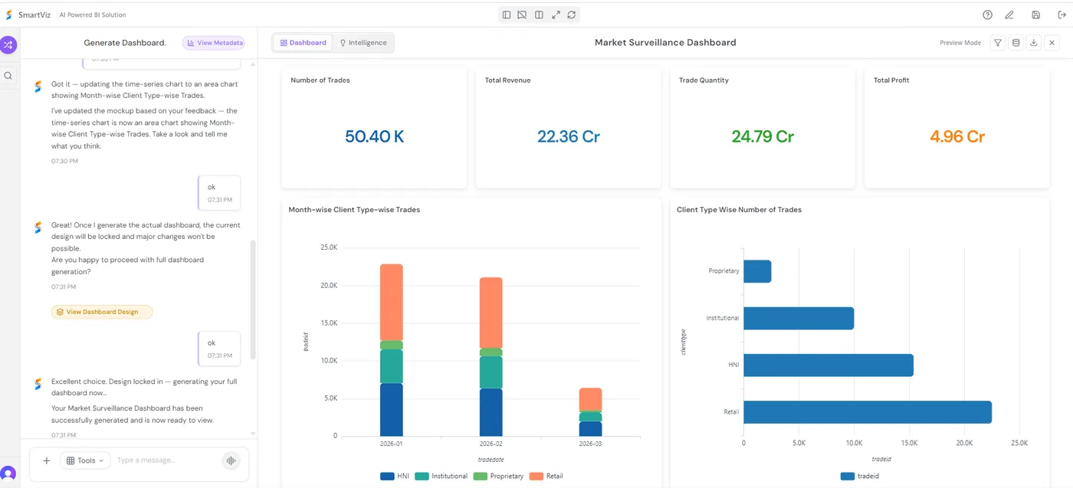Screen dimensions: 1073x488
Task: Click the Retail horizontal bar
Action: coord(868,412)
